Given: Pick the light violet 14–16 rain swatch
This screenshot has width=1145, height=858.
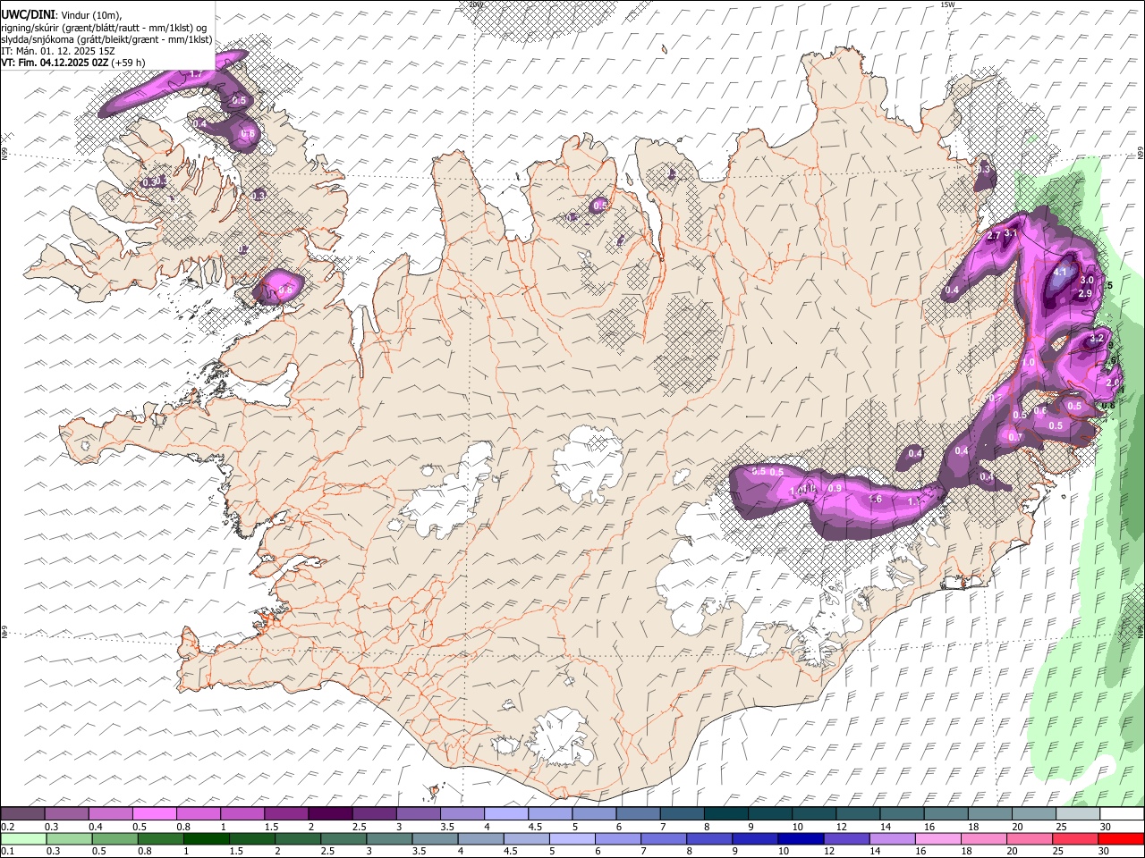Looking at the screenshot, I should 892,838.
